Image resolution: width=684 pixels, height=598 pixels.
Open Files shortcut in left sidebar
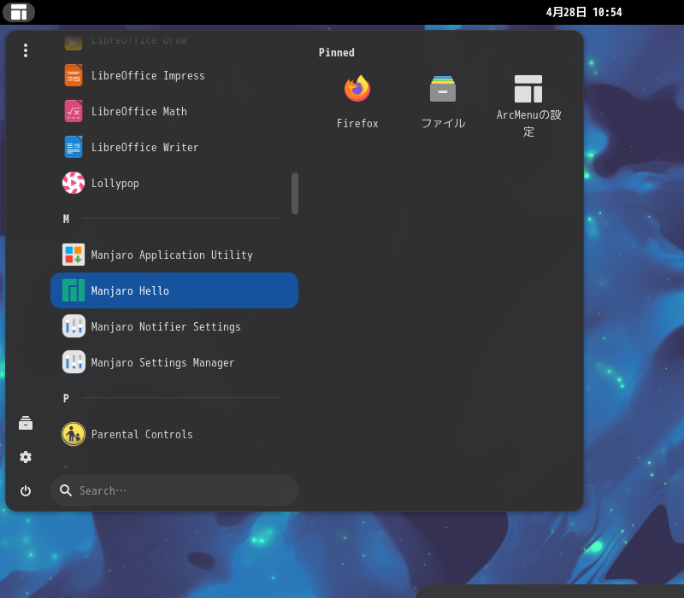click(x=26, y=423)
